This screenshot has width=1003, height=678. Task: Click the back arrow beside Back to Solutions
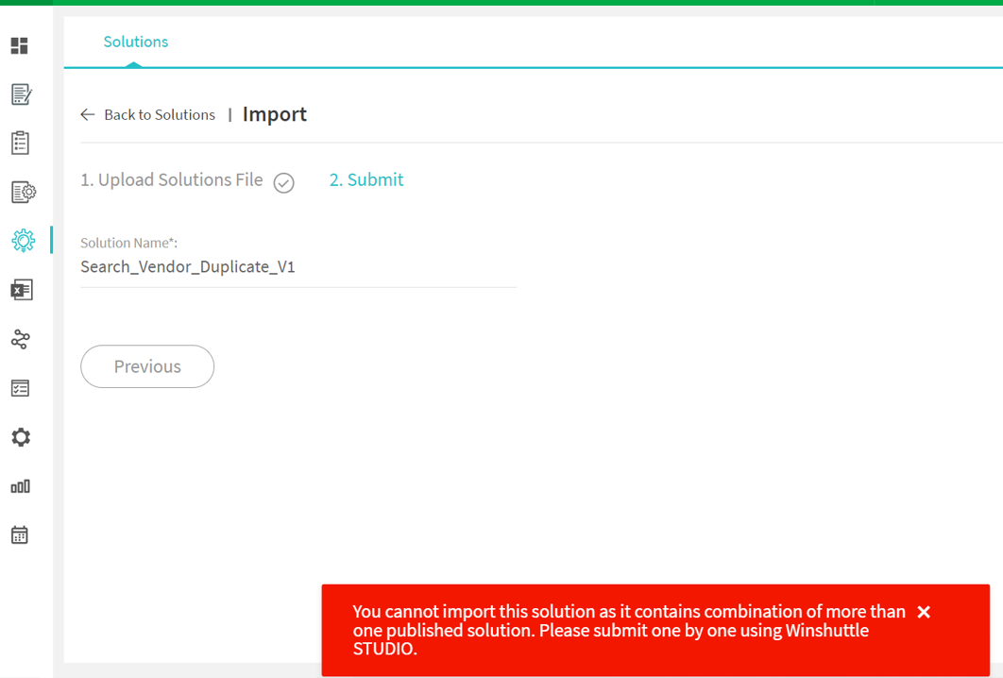click(x=88, y=114)
